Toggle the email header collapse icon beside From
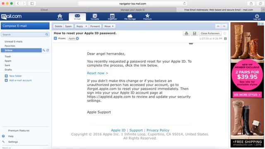Image resolution: width=265 pixels, height=149 pixels. click(55, 38)
